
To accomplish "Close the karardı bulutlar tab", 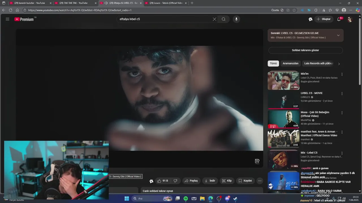I will click(51, 3).
